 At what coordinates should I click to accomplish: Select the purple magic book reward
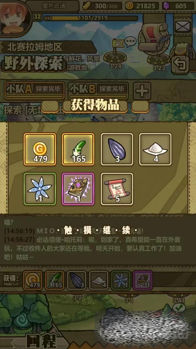(x=78, y=189)
